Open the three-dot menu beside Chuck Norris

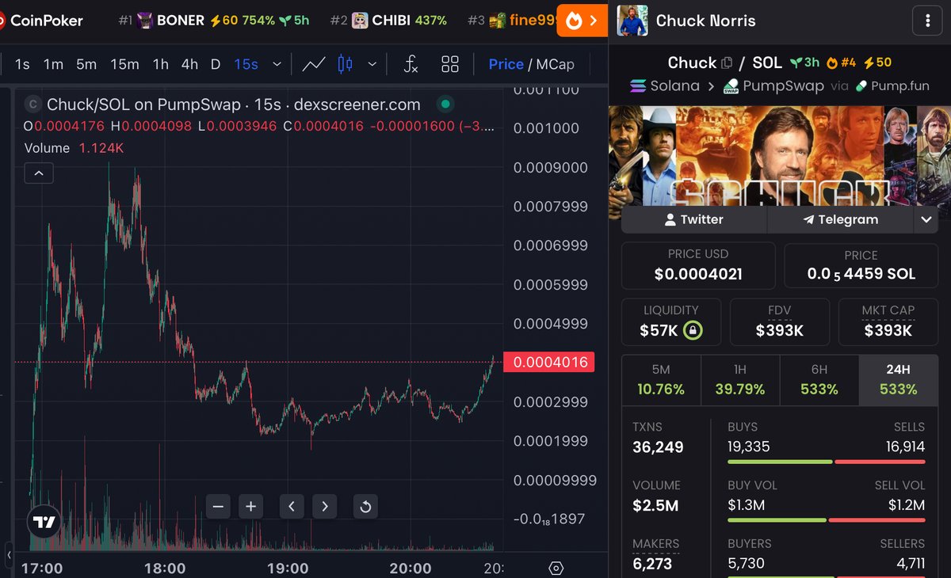tap(927, 21)
